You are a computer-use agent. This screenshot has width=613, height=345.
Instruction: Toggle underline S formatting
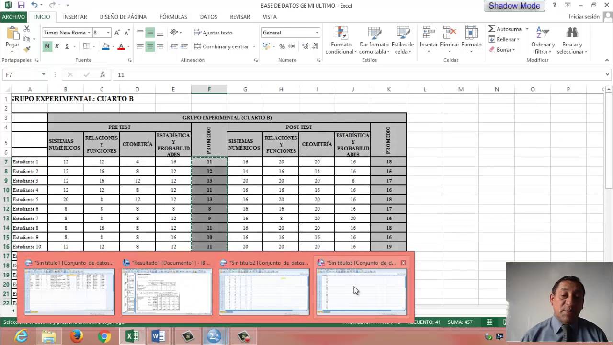point(67,46)
